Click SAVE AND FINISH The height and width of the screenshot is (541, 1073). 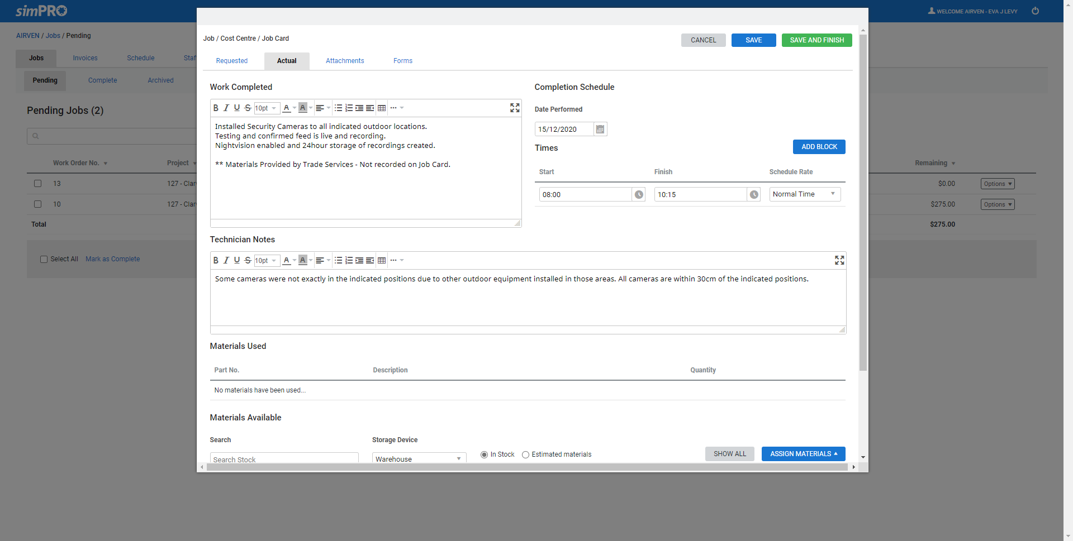point(816,40)
